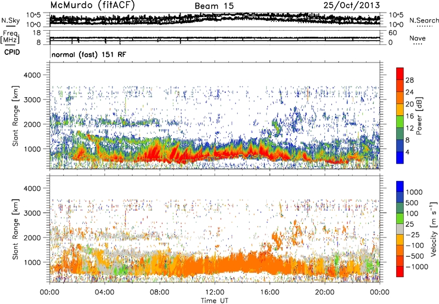This screenshot has width=439, height=304.
Task: Click the '18' frequency axis value
Action: pos(37,33)
